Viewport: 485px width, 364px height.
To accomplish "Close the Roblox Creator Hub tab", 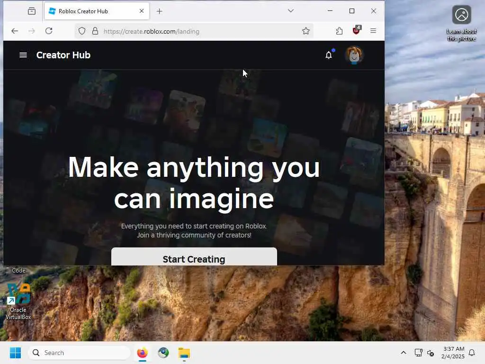I will tap(142, 11).
